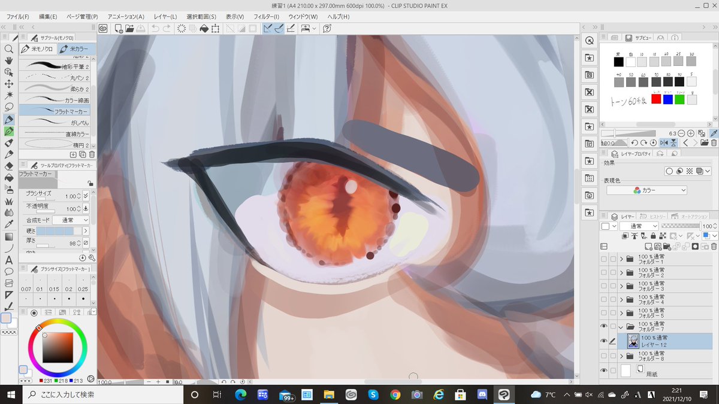Open the 表現色 カラー dropdown
Screen dimensions: 719x404
(647, 190)
